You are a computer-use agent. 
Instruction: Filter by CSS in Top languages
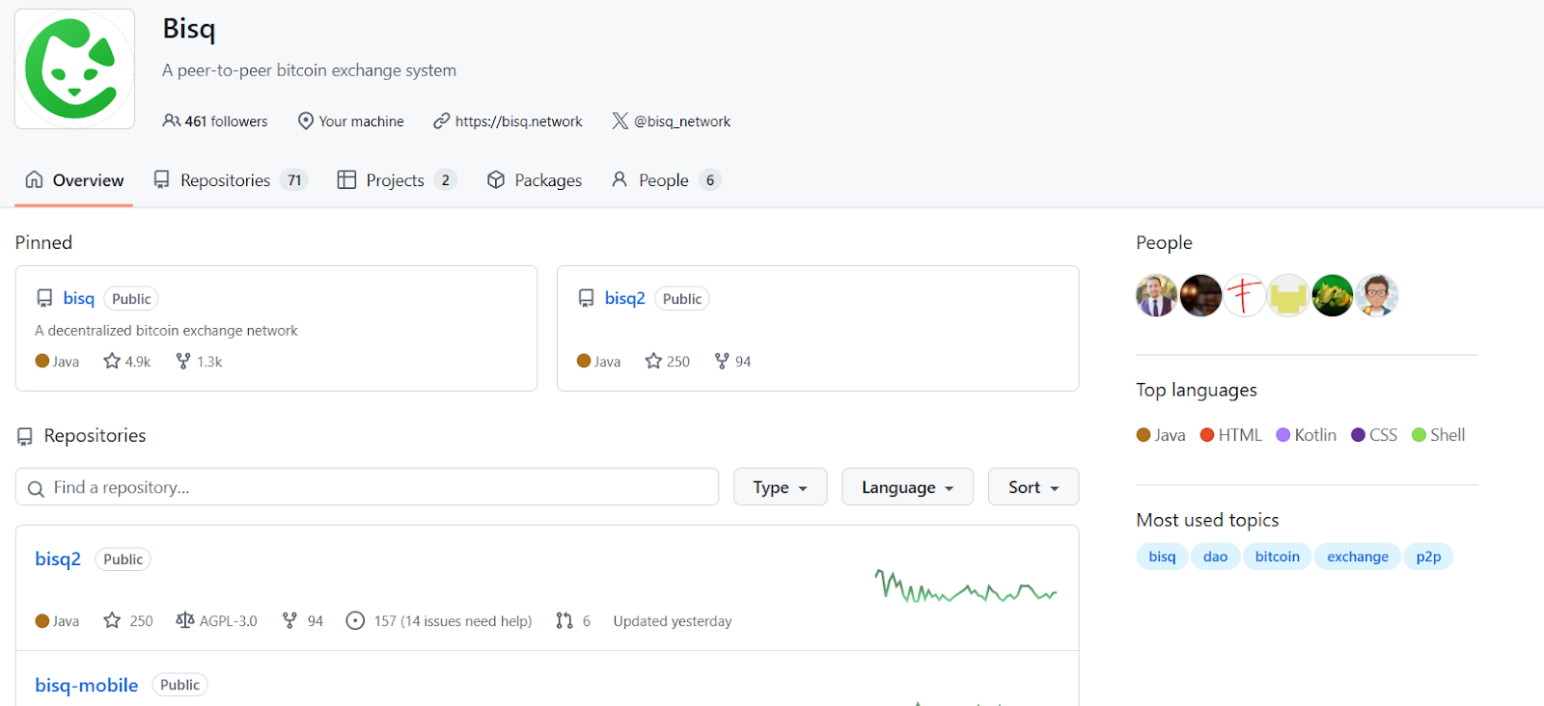pyautogui.click(x=1374, y=435)
